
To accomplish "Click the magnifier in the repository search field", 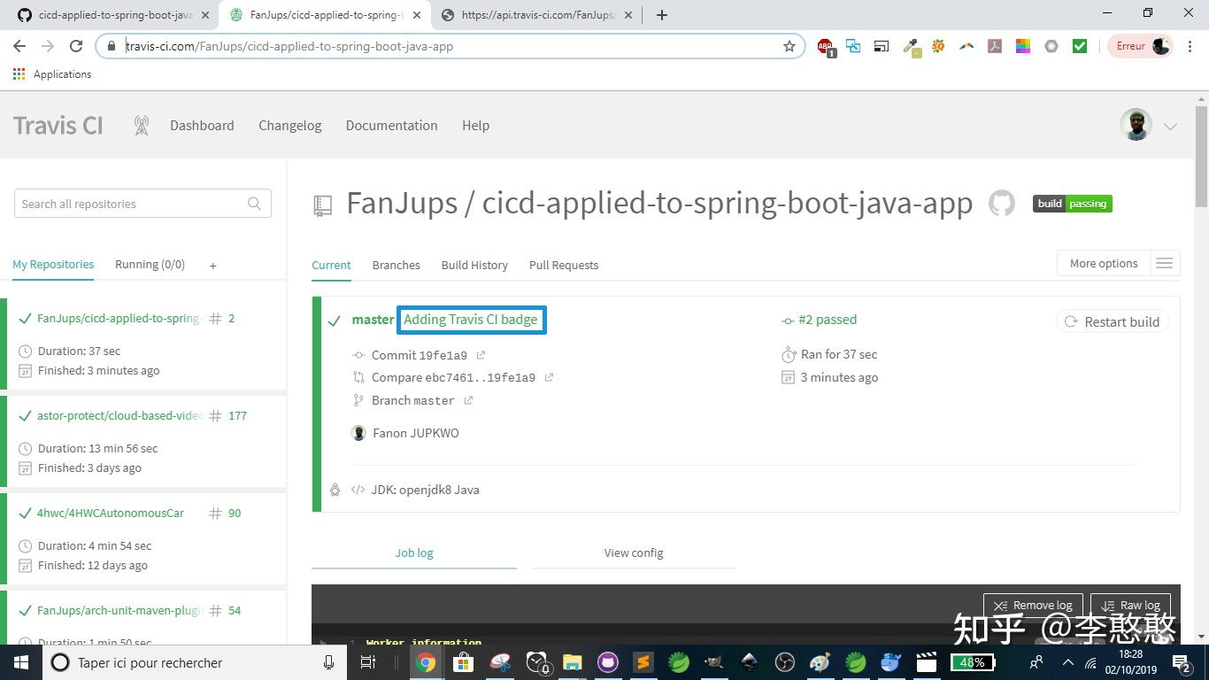I will pyautogui.click(x=254, y=204).
